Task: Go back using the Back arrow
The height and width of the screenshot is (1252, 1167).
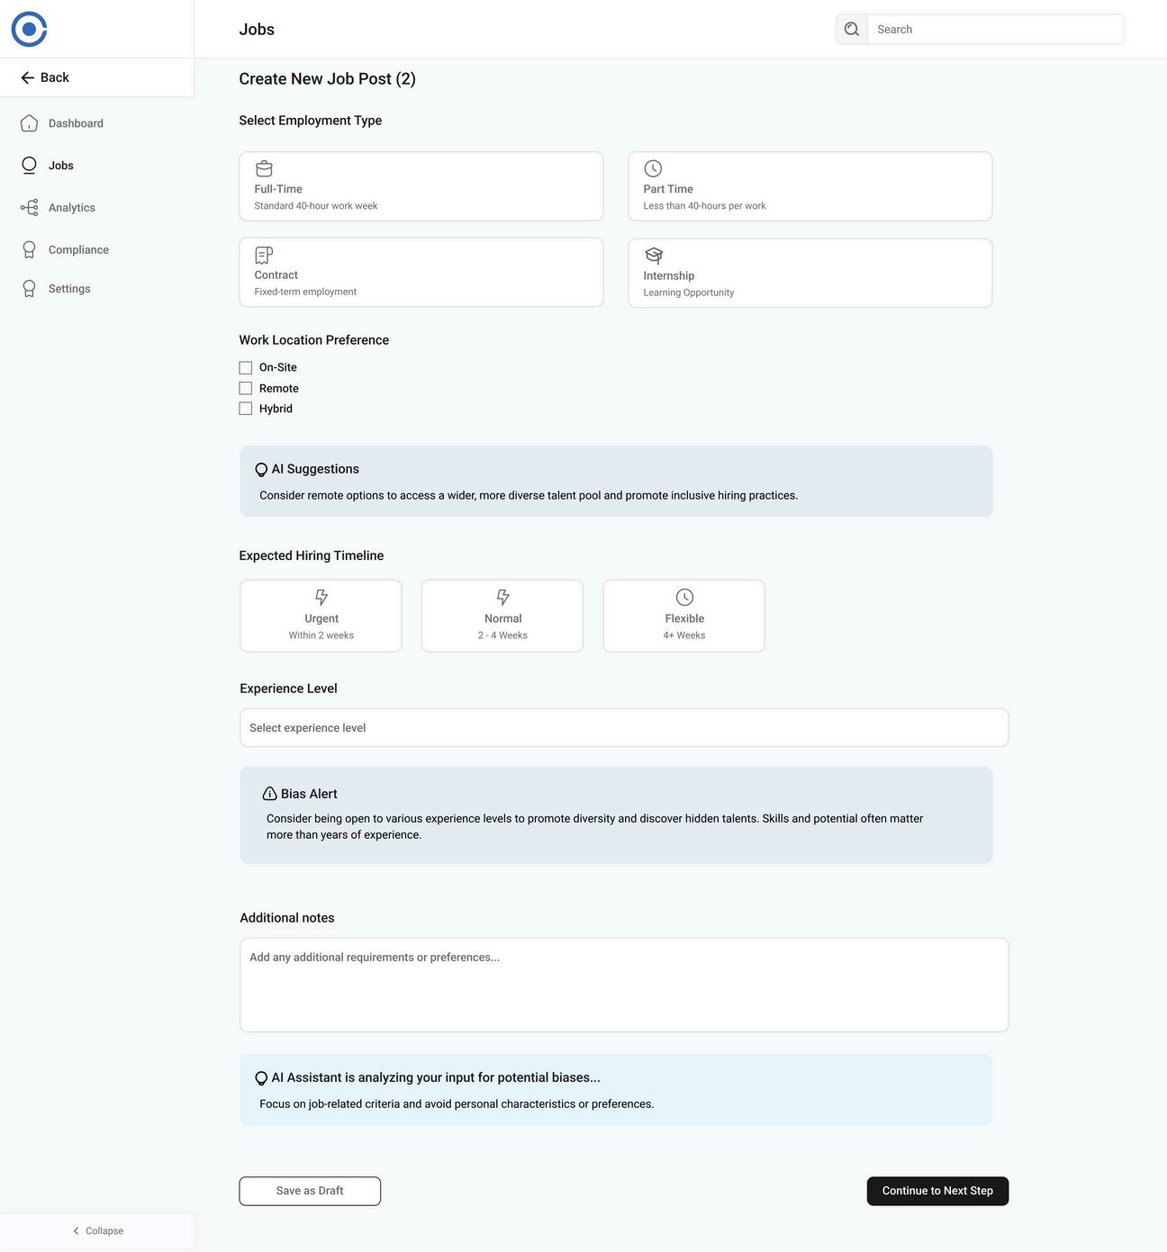Action: coord(45,77)
